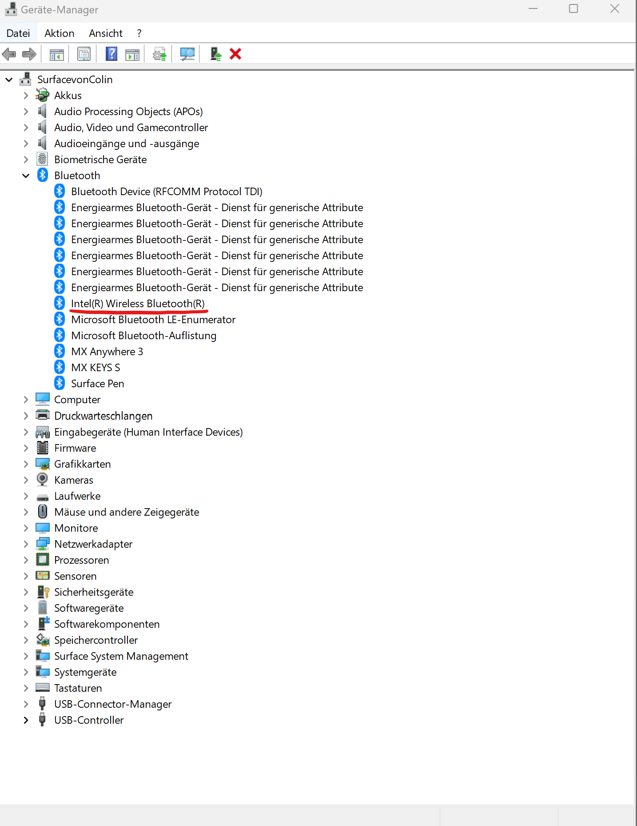Select the MX KEYS S device

(96, 368)
